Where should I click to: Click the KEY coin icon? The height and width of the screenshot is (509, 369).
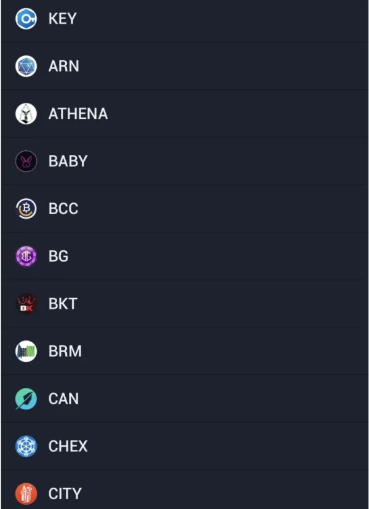click(26, 18)
